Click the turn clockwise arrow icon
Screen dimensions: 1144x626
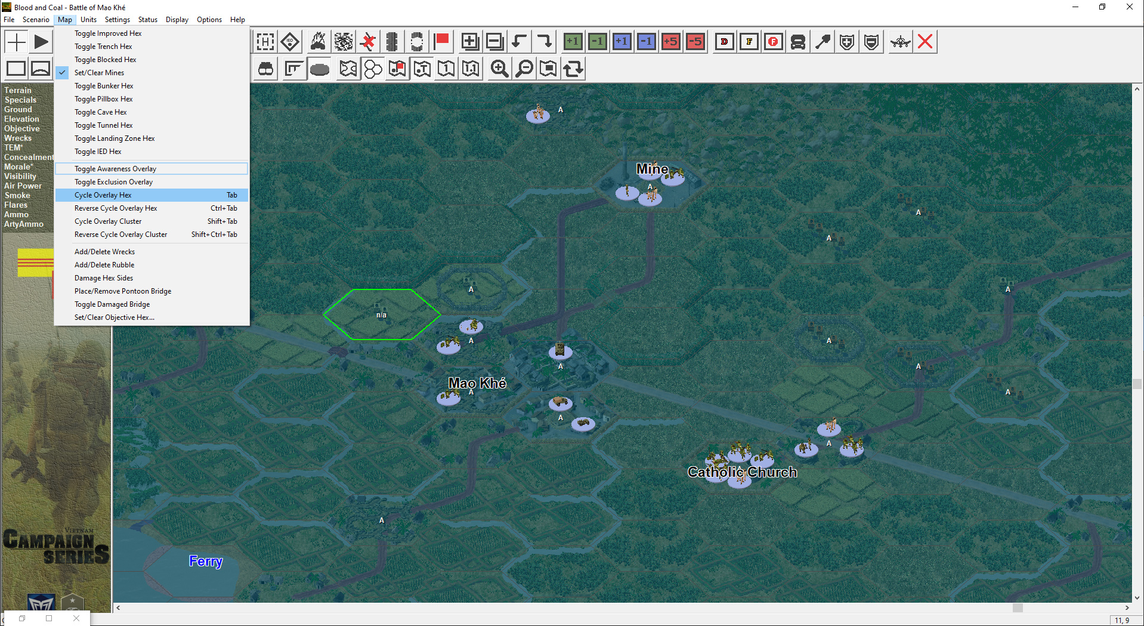pyautogui.click(x=545, y=42)
